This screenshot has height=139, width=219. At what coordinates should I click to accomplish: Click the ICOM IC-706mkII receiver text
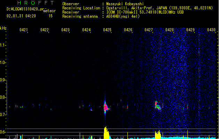coord(145,12)
